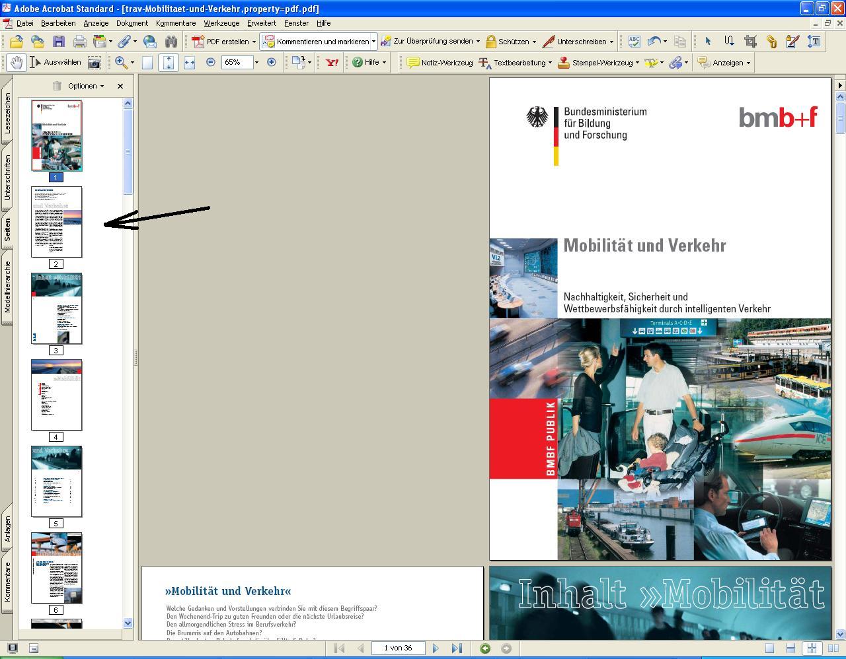Click the Save diskette icon
The width and height of the screenshot is (846, 659).
tap(59, 42)
